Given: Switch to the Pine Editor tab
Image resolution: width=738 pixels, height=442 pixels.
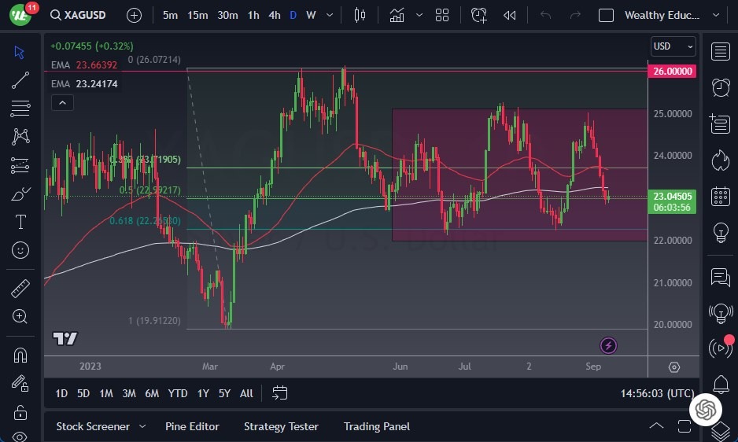Looking at the screenshot, I should pos(192,426).
